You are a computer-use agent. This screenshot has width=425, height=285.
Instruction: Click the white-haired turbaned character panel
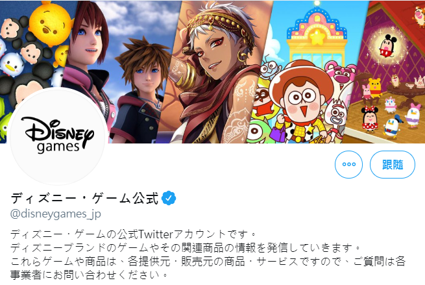214,72
